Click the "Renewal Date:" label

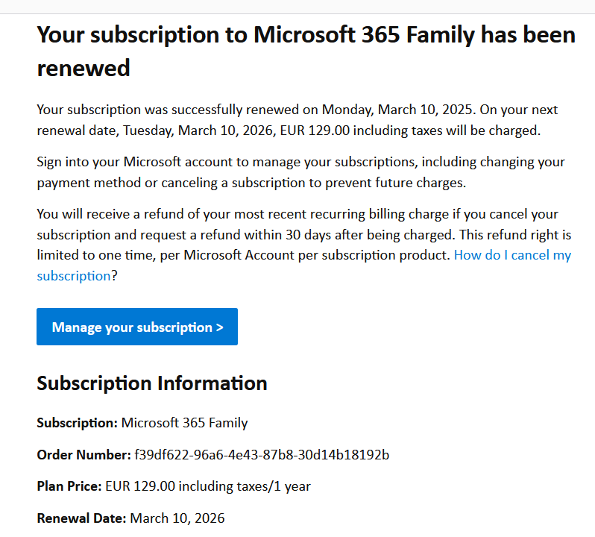click(82, 518)
